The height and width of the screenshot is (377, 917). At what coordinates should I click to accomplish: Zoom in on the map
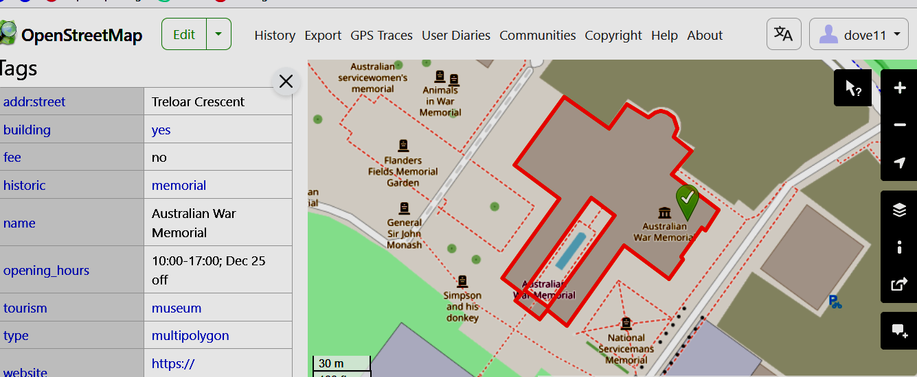(x=899, y=88)
